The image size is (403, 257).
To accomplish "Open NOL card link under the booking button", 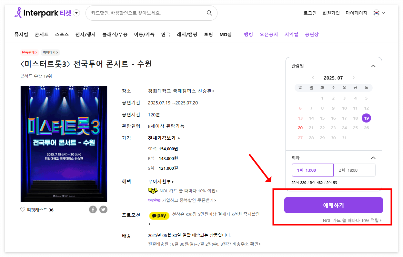I will click(352, 220).
